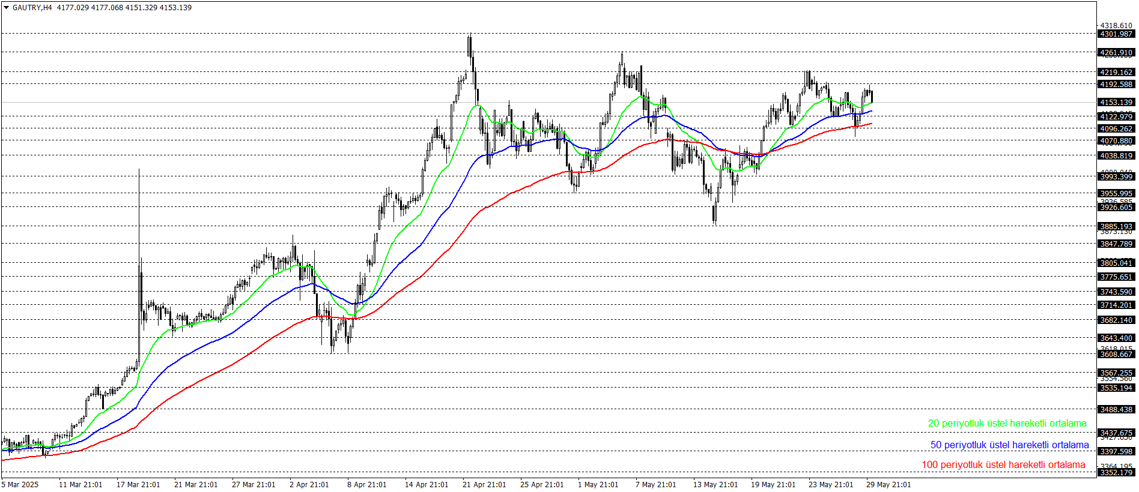Click the 3885.193 price level label
The height and width of the screenshot is (492, 1139).
point(1116,227)
